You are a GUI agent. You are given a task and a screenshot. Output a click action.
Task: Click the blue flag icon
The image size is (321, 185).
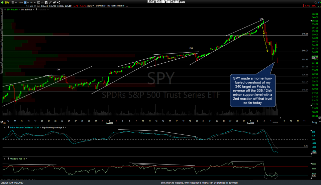coord(319,2)
